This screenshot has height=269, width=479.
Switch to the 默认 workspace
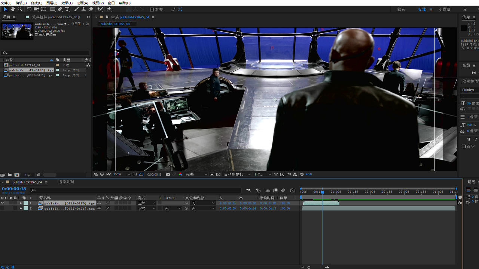(401, 9)
